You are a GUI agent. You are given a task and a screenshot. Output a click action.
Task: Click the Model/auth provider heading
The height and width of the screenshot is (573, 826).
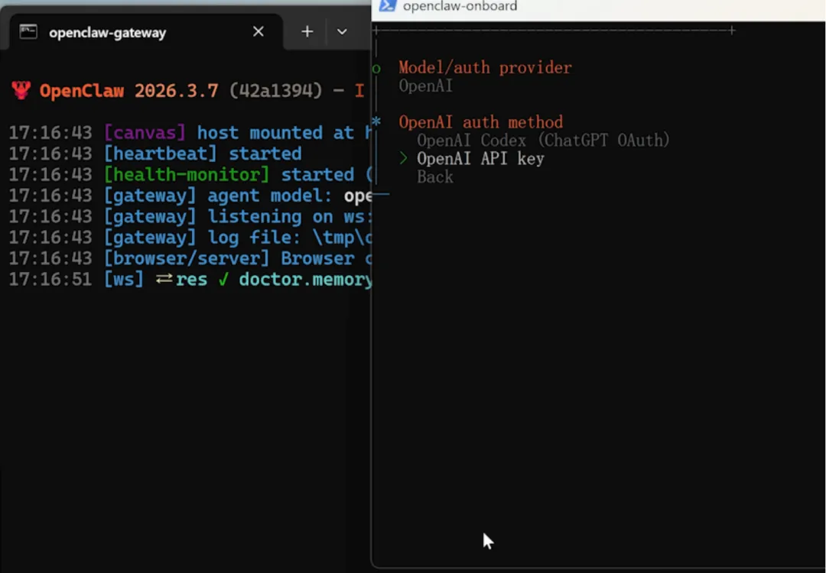(485, 67)
